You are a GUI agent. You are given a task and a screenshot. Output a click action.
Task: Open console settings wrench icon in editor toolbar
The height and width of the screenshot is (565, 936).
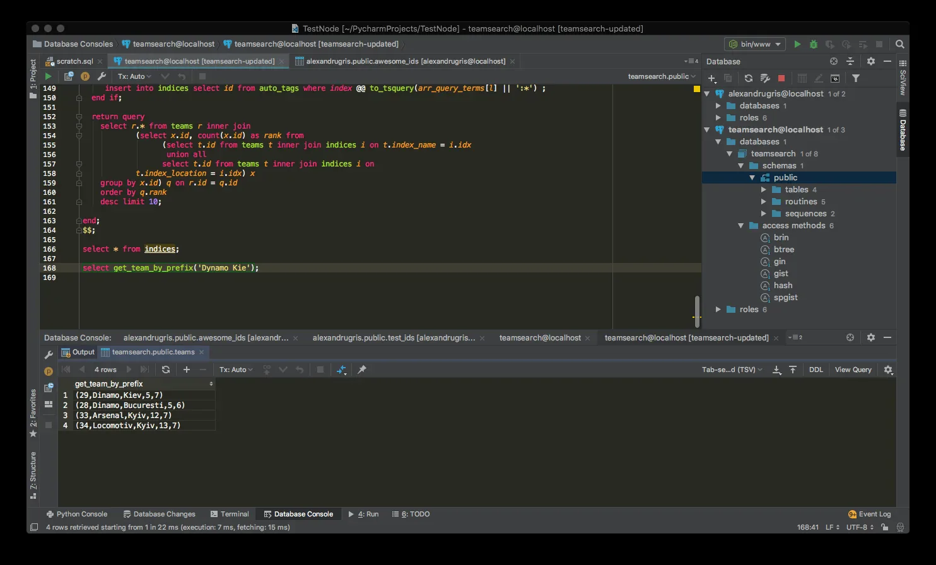pyautogui.click(x=102, y=76)
